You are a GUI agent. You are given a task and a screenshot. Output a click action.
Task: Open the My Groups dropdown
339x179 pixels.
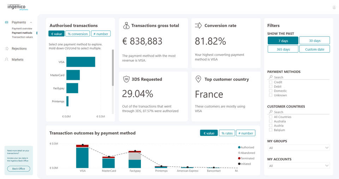[299, 148]
